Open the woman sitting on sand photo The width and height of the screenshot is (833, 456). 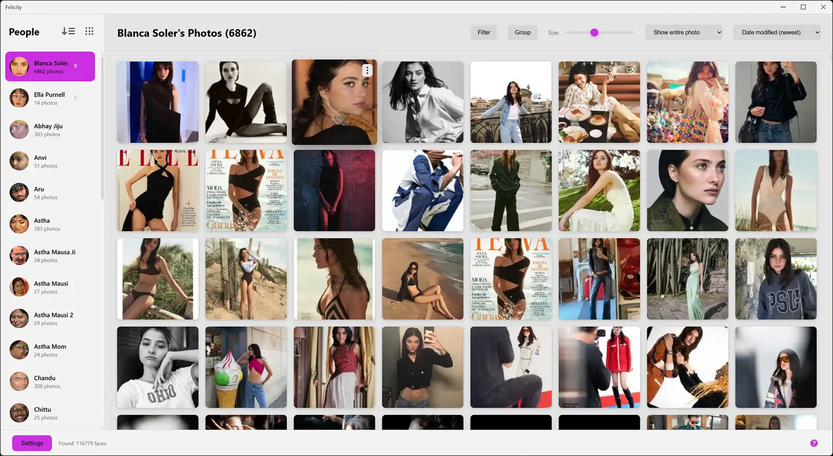click(x=423, y=279)
